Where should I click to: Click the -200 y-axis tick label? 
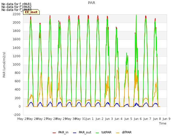coord(17,115)
